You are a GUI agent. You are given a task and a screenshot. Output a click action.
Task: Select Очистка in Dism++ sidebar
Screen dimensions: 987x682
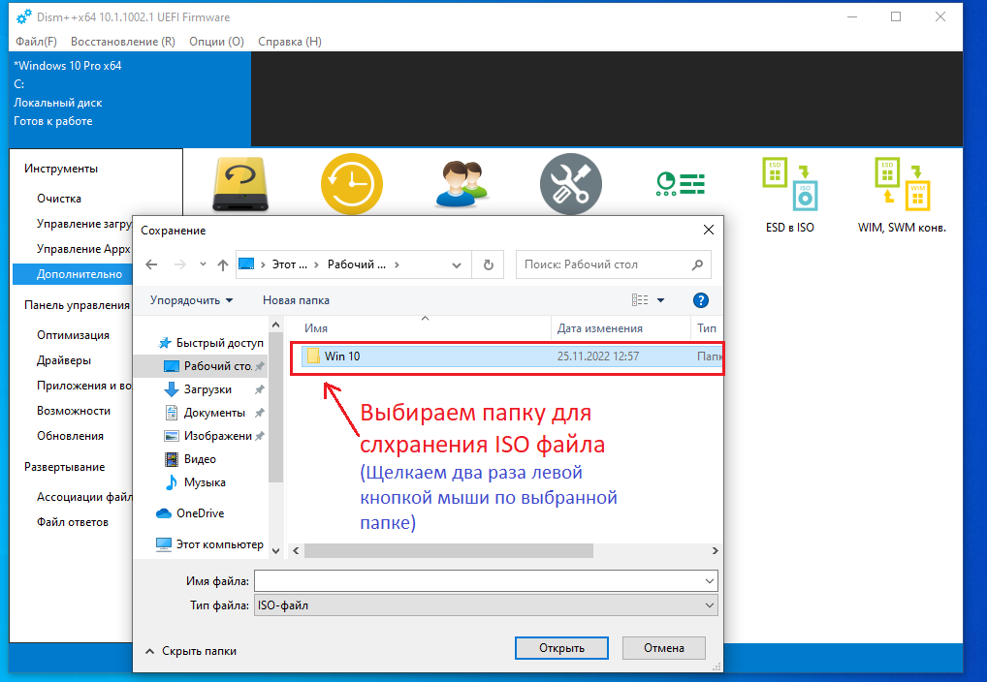(x=59, y=199)
